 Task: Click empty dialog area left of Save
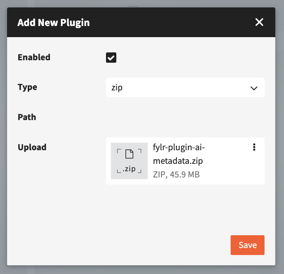tap(124, 245)
